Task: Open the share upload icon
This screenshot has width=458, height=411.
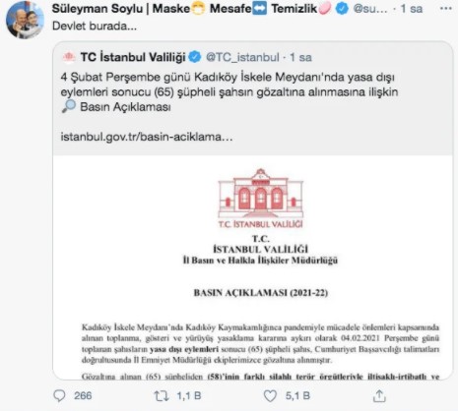Action: click(379, 396)
